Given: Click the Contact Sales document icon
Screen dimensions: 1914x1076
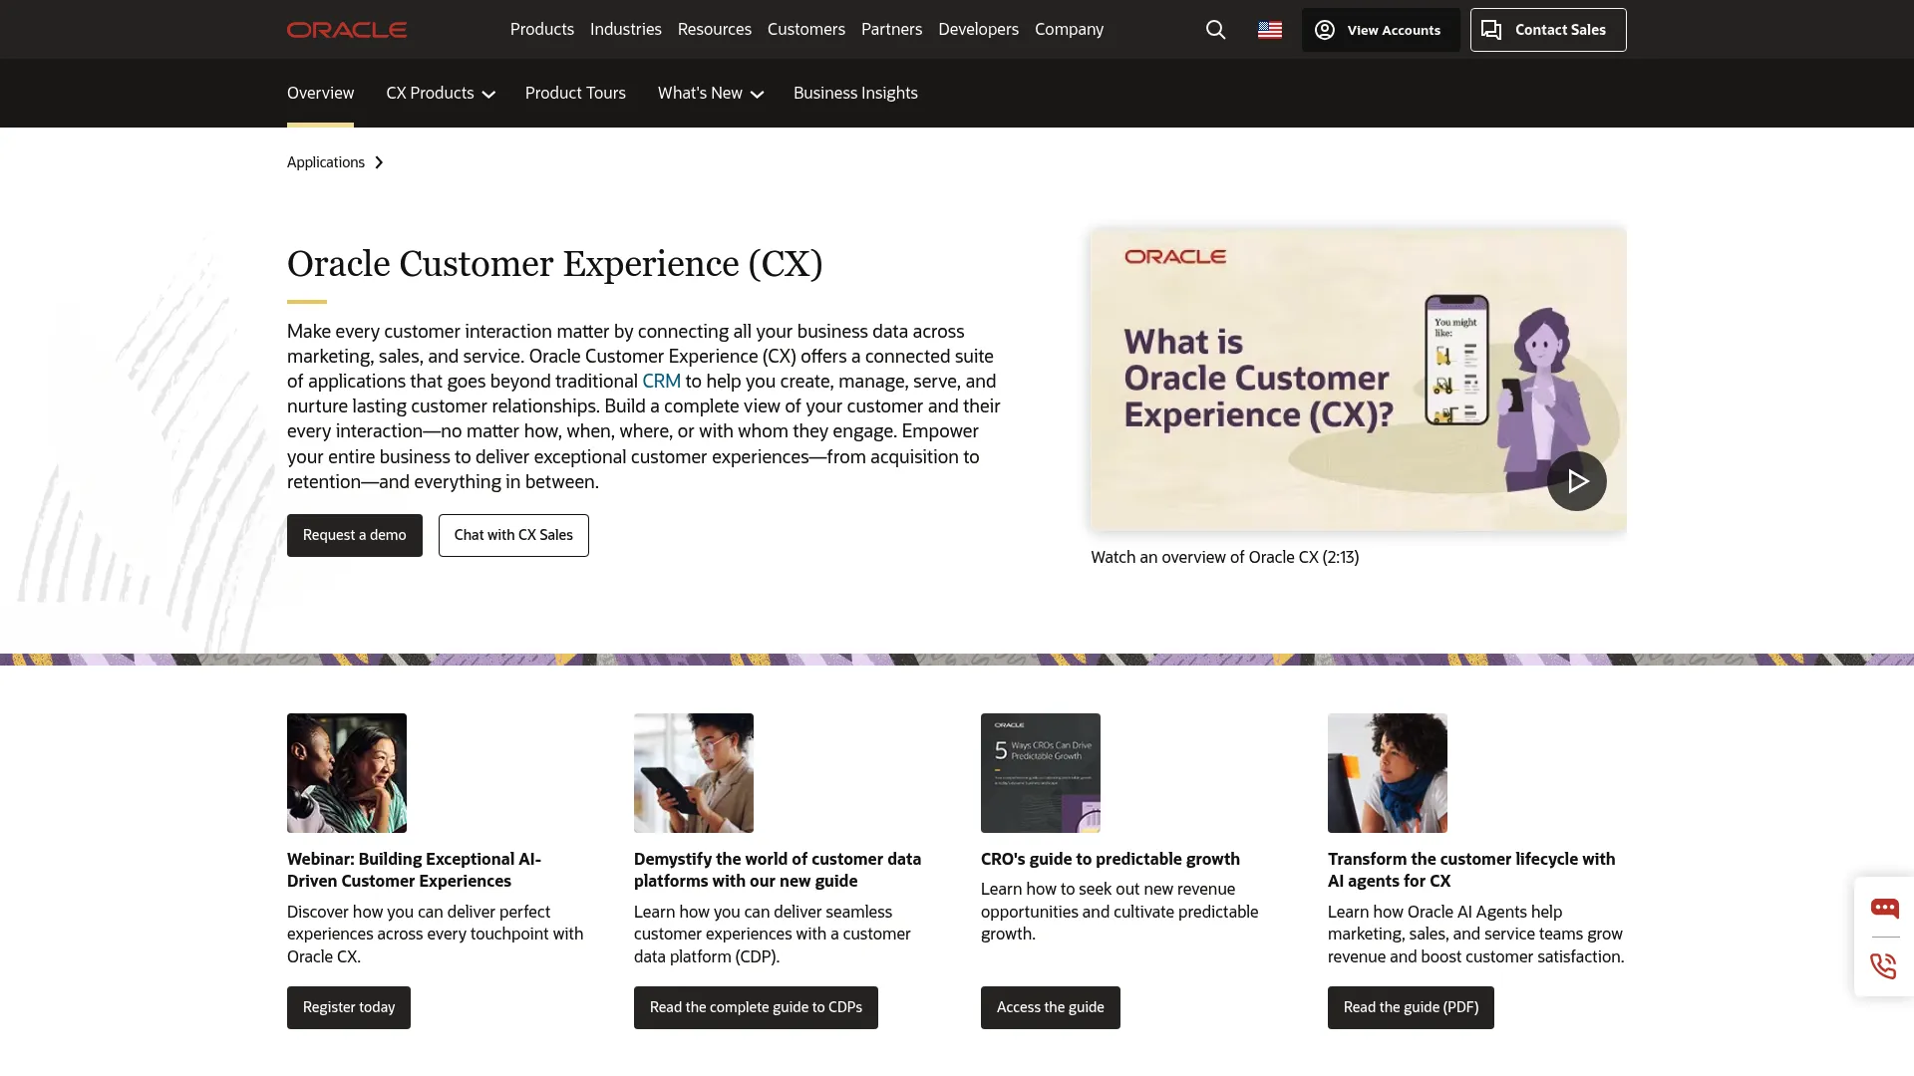Looking at the screenshot, I should click(x=1492, y=29).
